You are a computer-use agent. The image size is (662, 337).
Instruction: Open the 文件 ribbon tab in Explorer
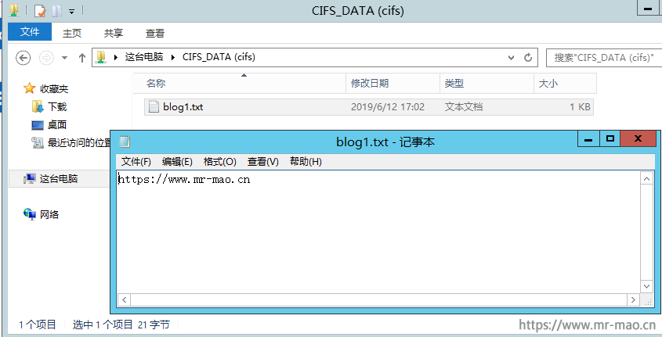click(x=30, y=32)
